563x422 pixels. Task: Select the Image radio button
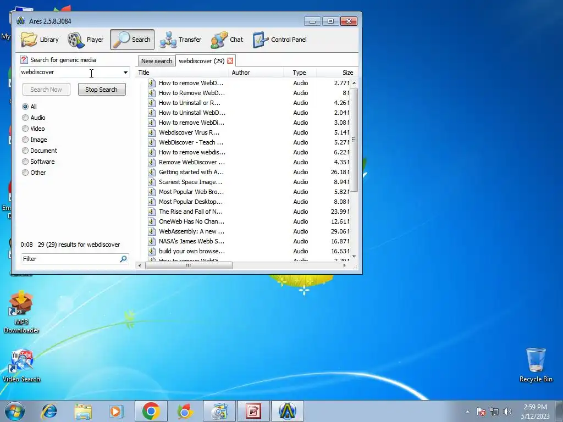pyautogui.click(x=25, y=140)
